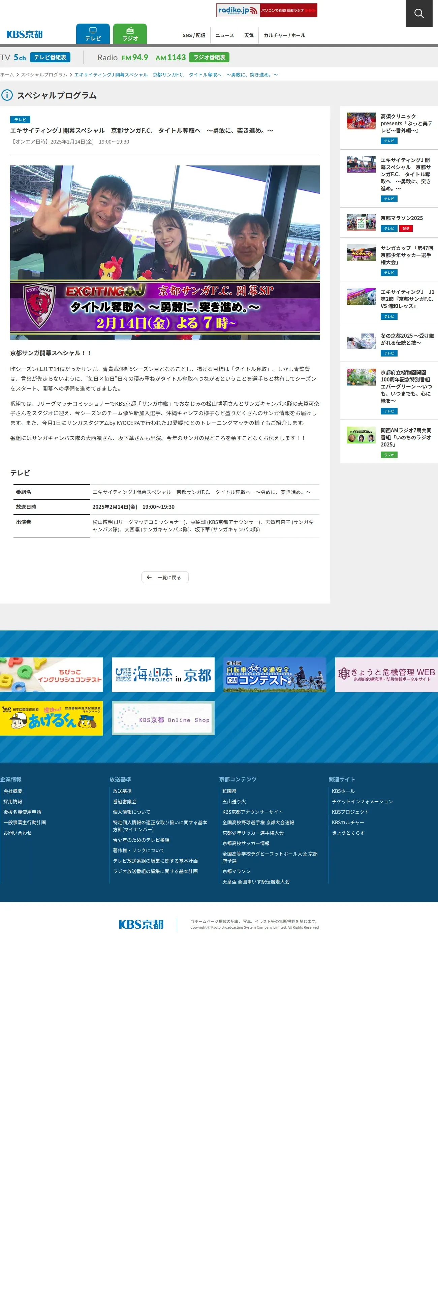Image resolution: width=438 pixels, height=1298 pixels.
Task: Open 祇園祭 footer link
Action: tap(229, 791)
